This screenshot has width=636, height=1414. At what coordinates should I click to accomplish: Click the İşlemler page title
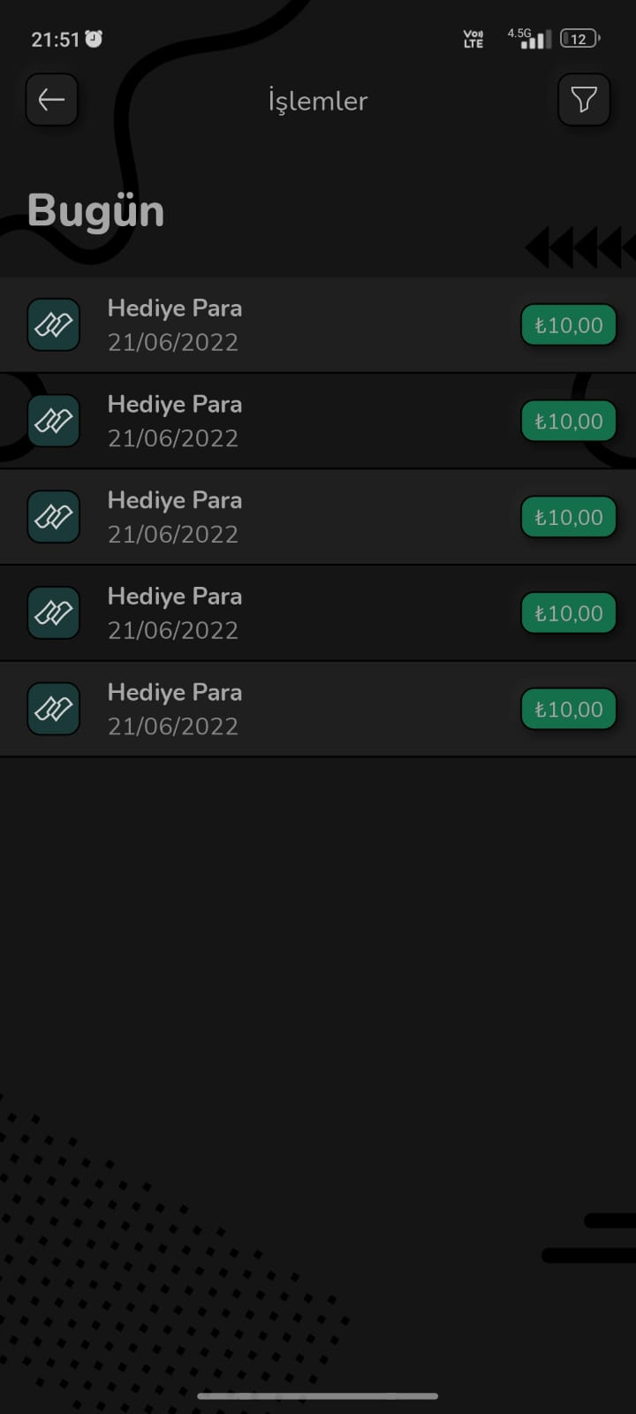(318, 101)
